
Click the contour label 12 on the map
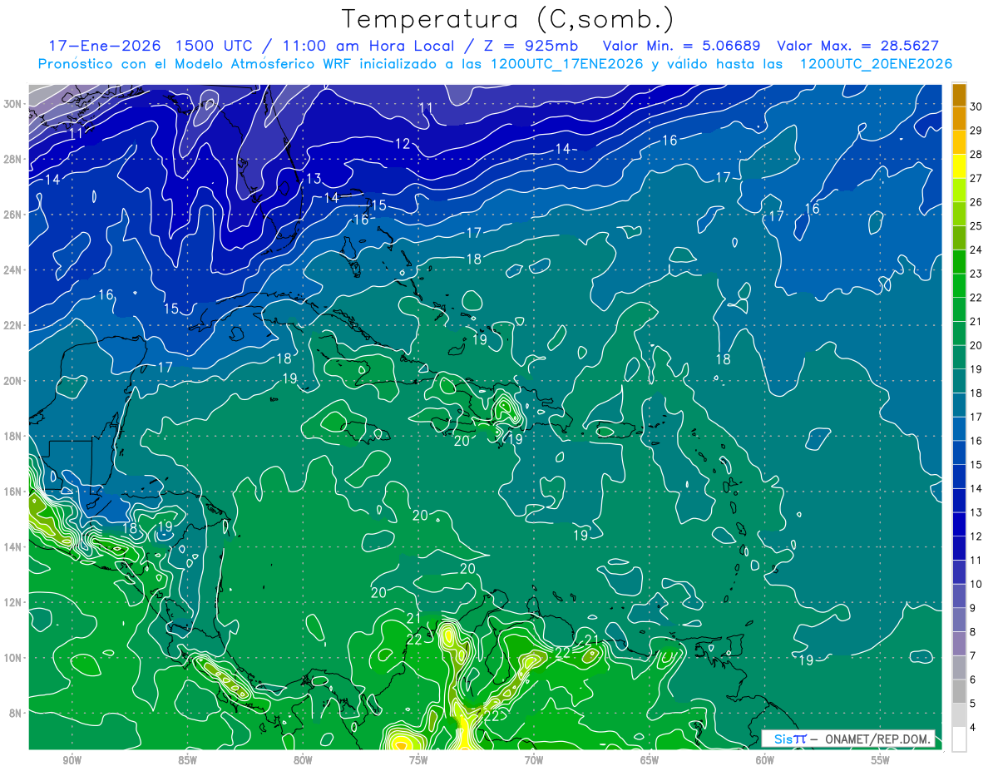coord(403,144)
